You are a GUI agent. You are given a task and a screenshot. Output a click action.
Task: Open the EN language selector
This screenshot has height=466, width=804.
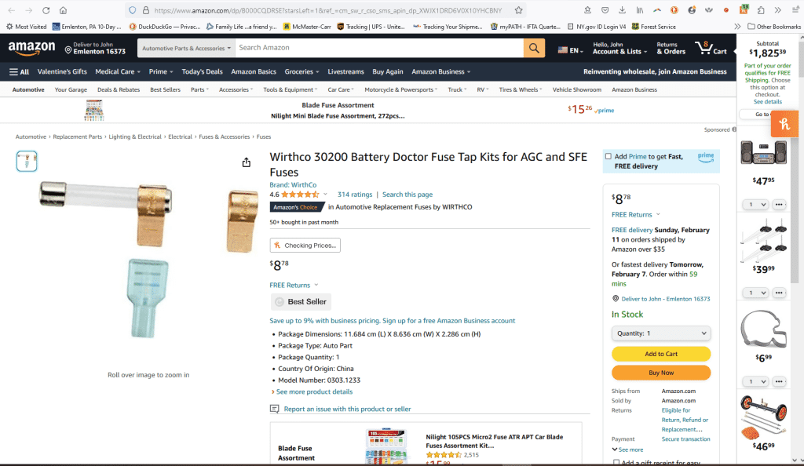click(x=571, y=50)
